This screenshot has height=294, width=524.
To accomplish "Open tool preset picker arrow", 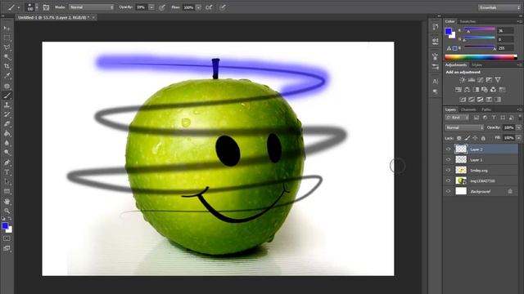I will pyautogui.click(x=19, y=7).
